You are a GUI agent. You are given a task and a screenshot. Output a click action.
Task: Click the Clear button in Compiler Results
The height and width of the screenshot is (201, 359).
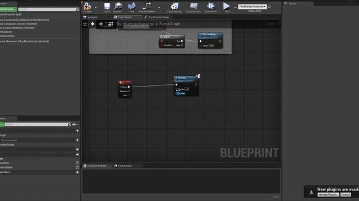pyautogui.click(x=276, y=197)
